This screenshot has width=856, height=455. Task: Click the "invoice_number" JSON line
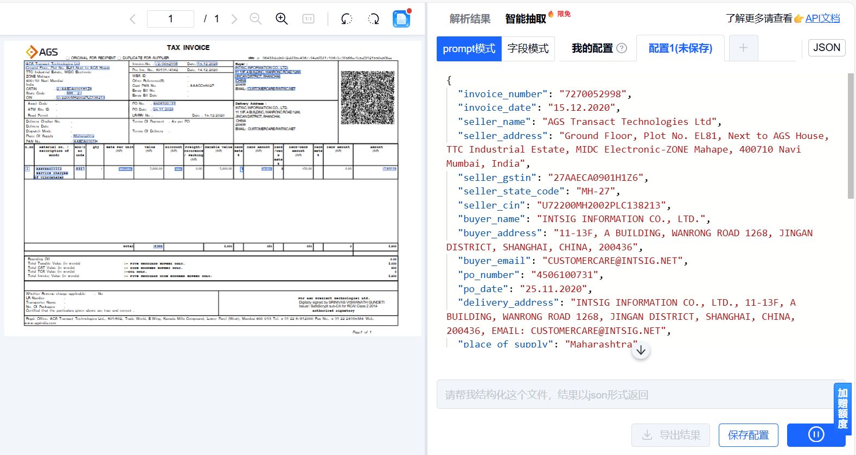[545, 94]
